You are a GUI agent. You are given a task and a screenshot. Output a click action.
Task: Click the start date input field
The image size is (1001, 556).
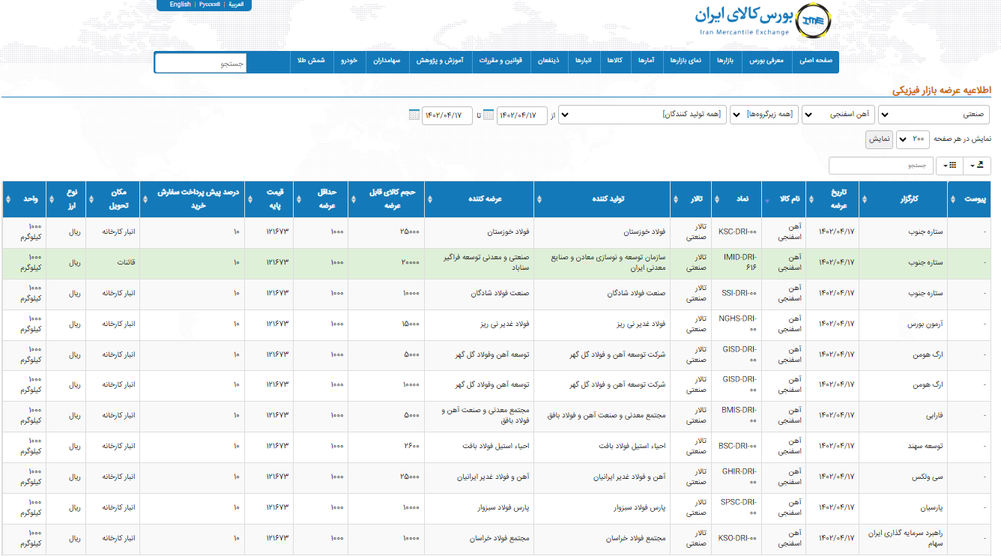[522, 115]
